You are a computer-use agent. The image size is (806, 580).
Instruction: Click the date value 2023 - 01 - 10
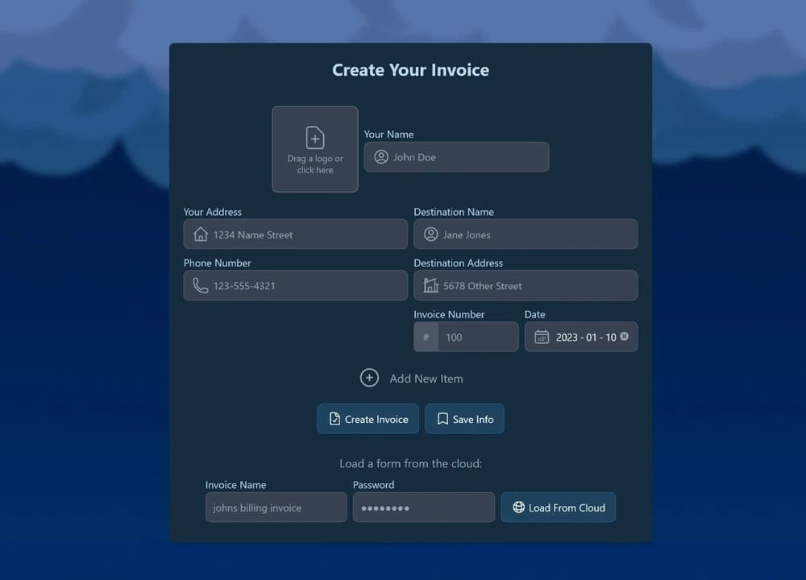586,338
